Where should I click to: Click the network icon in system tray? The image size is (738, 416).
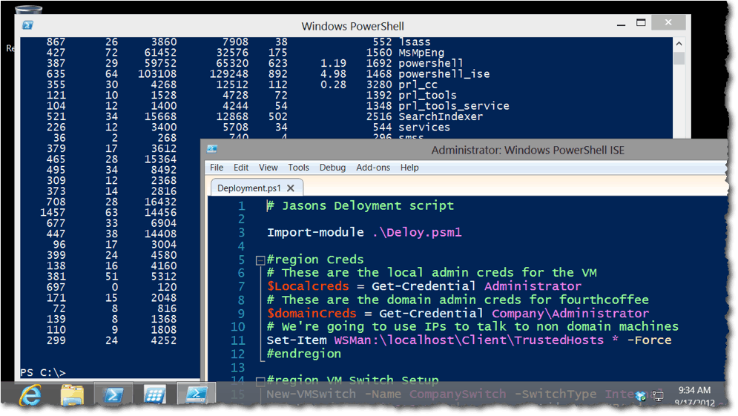coord(658,396)
